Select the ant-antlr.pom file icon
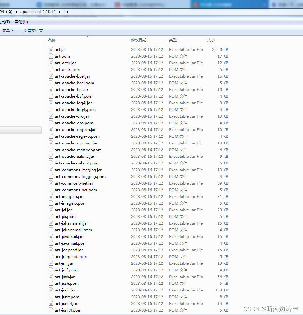 coord(51,69)
